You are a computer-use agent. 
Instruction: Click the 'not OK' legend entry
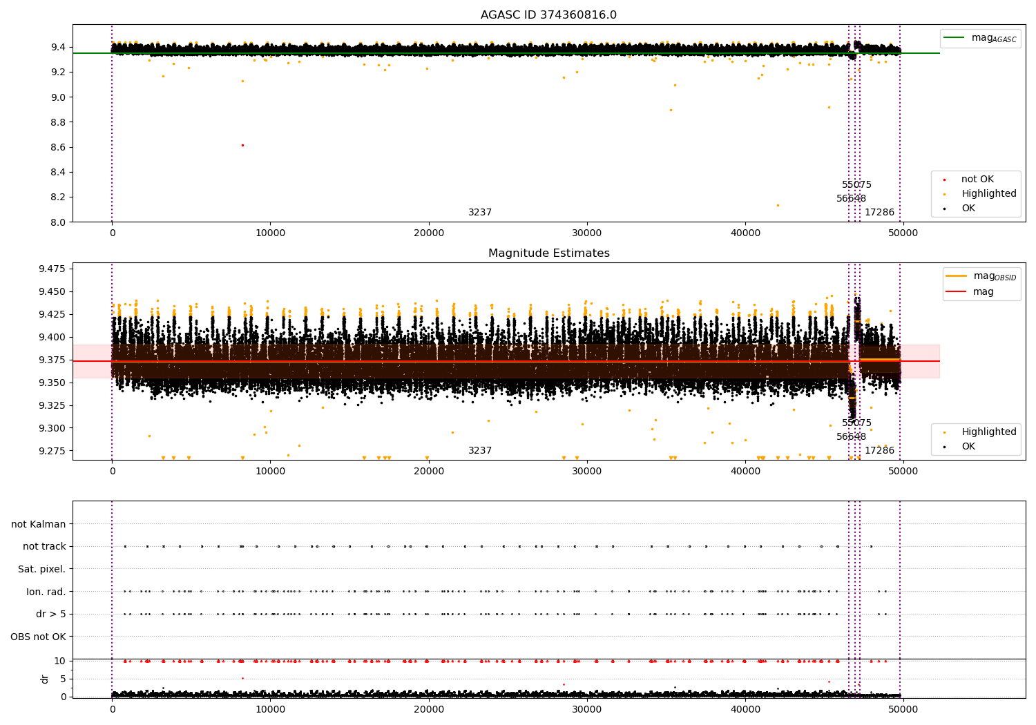(x=968, y=180)
